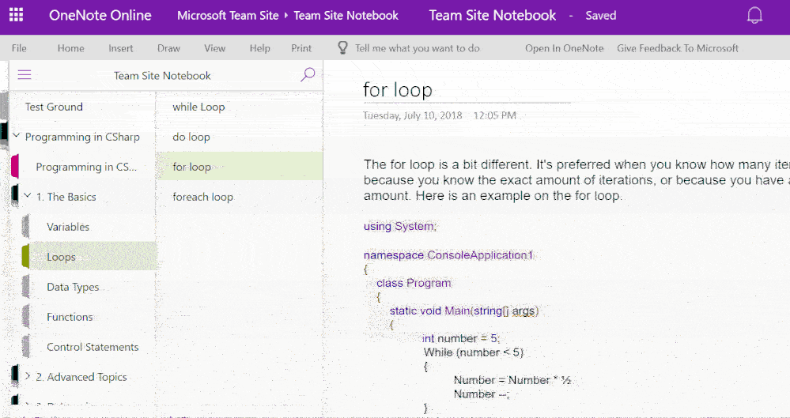Select the Test Ground notebook
The image size is (790, 418).
tap(54, 107)
